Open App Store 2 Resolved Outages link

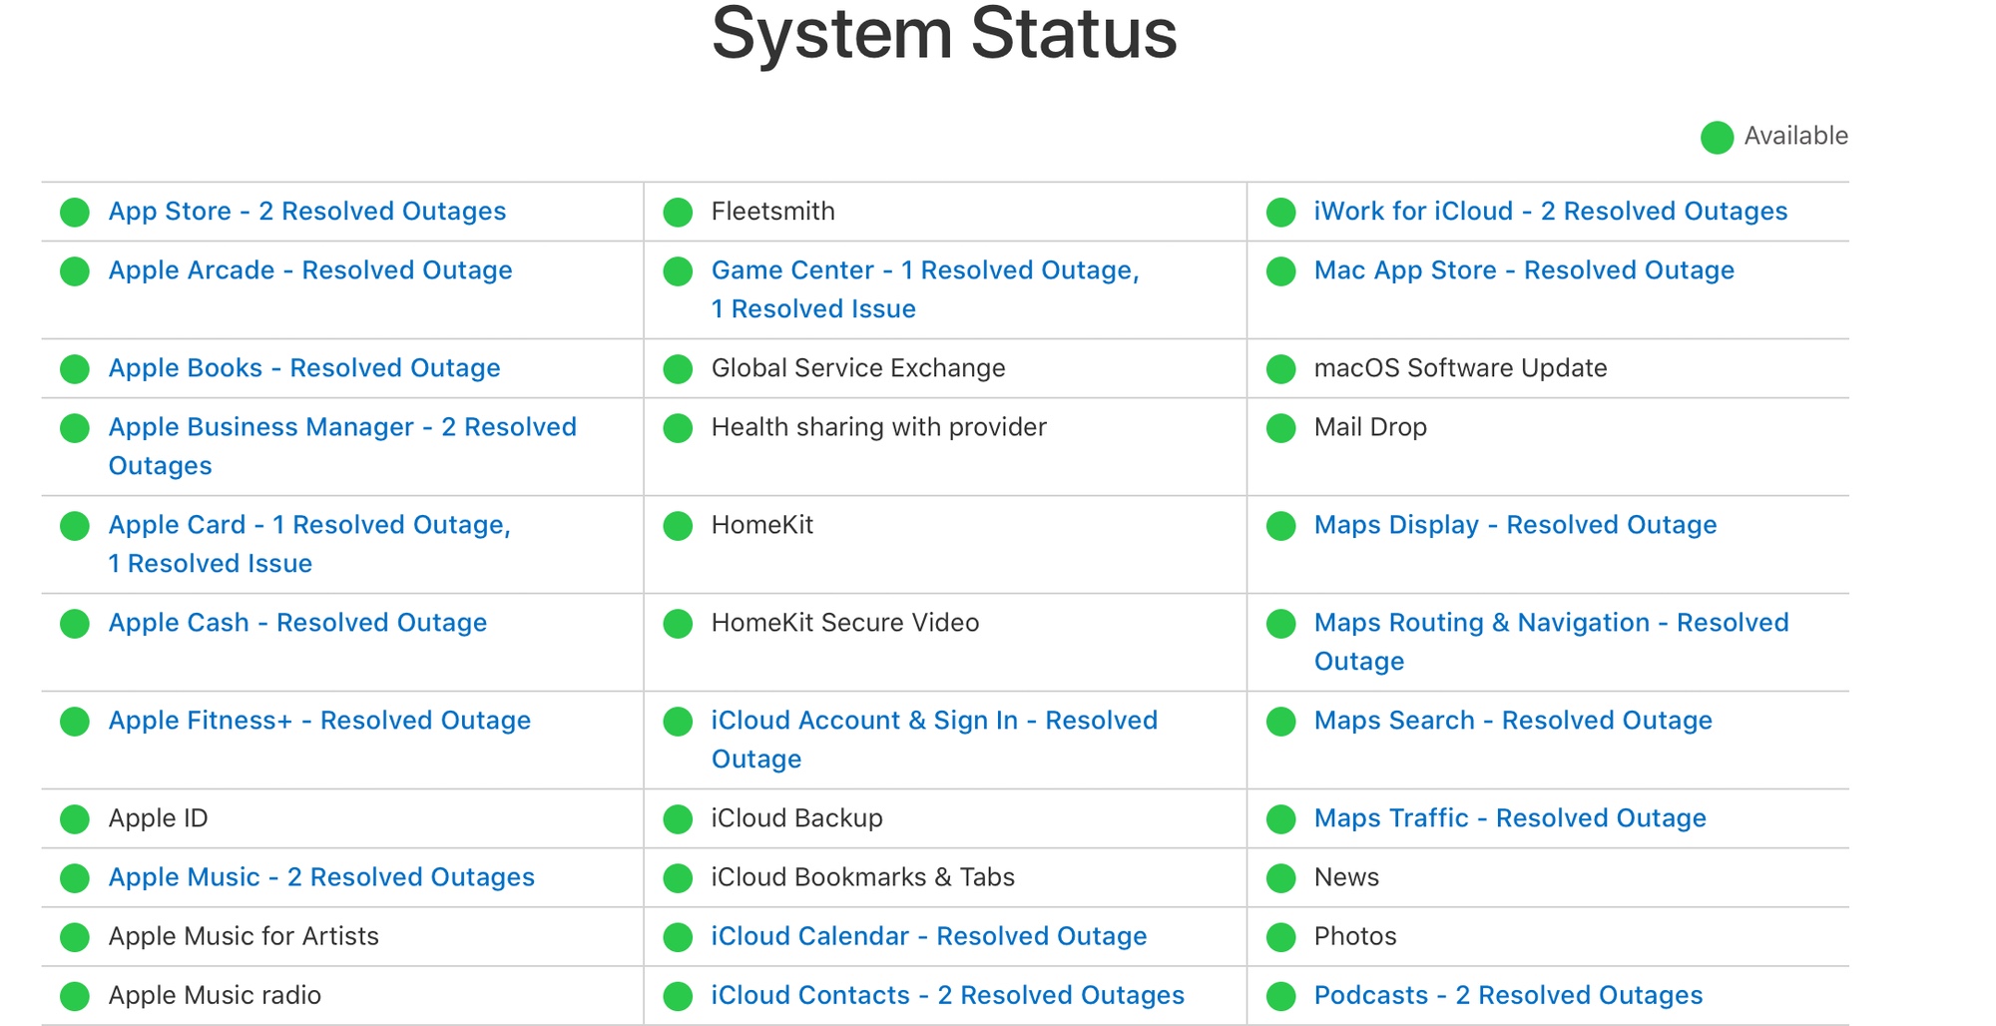(307, 212)
